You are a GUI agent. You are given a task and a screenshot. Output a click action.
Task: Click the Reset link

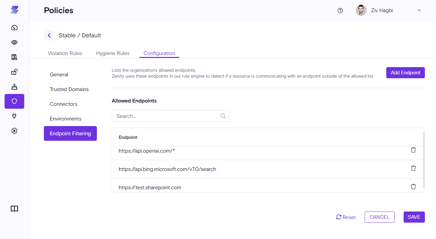(x=346, y=217)
